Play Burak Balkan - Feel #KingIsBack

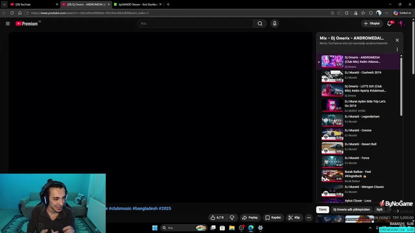(358, 176)
